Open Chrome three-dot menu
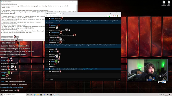The width and height of the screenshot is (172, 96). (120, 16)
